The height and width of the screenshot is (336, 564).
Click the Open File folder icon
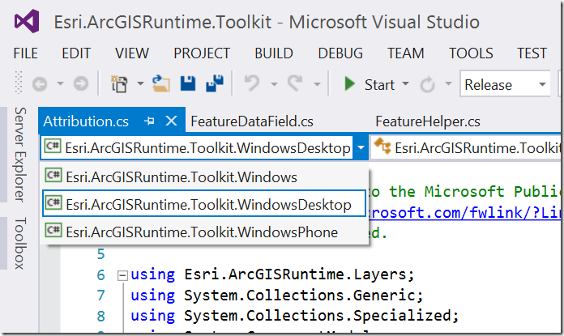click(160, 84)
